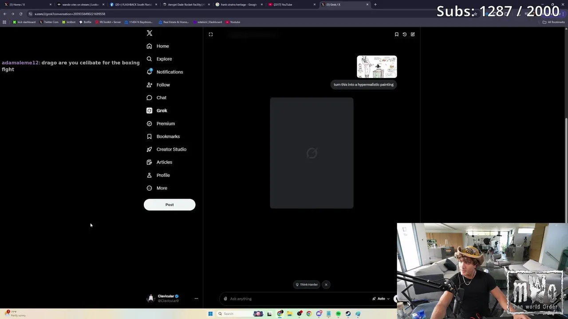Open Spotify from the taskbar
568x319 pixels.
(x=338, y=314)
